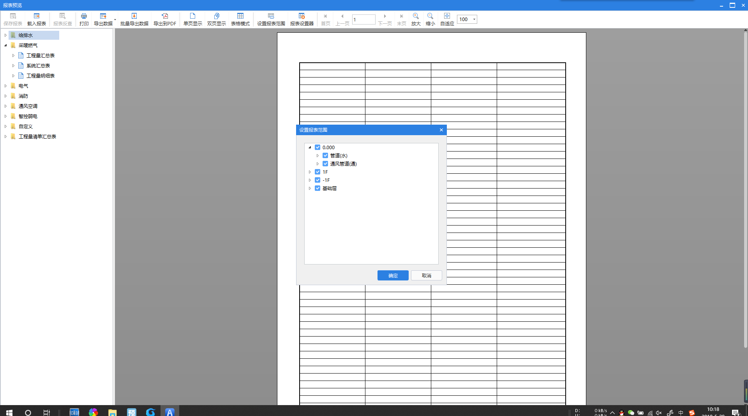This screenshot has height=416, width=748.
Task: Open the notification center icon
Action: click(x=736, y=412)
